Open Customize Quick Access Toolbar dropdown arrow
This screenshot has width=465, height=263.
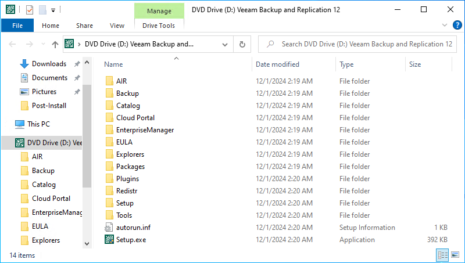(53, 10)
